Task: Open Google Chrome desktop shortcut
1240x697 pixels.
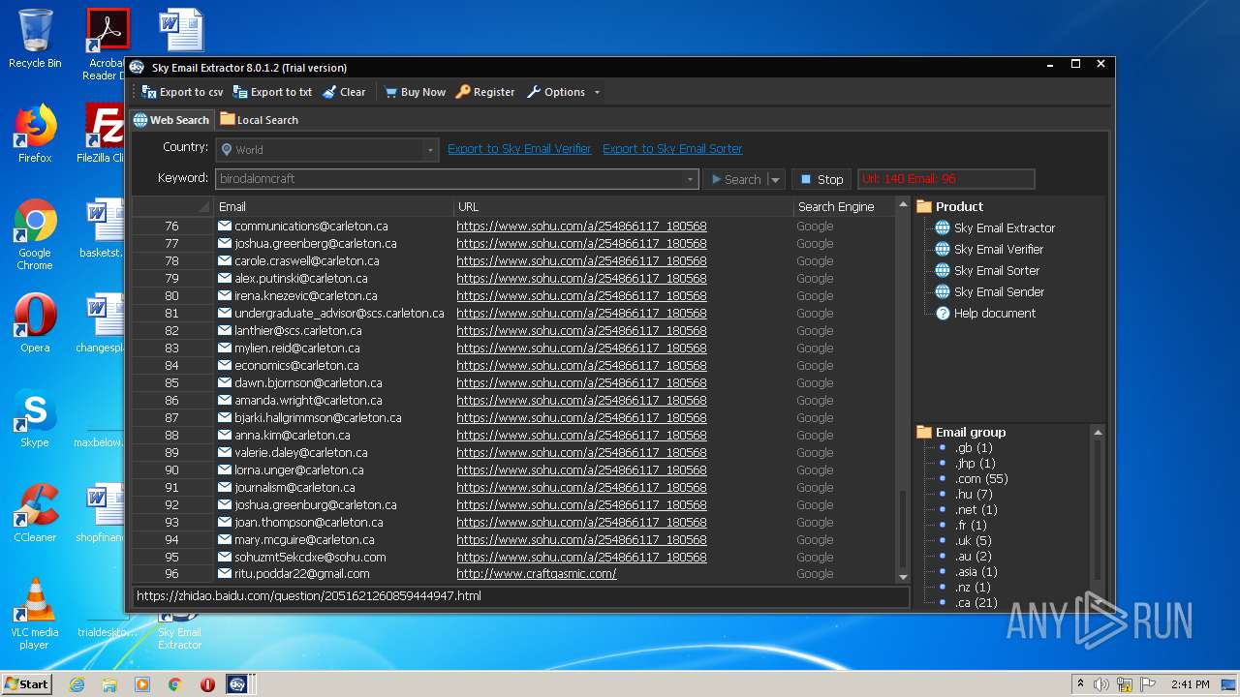Action: [35, 234]
